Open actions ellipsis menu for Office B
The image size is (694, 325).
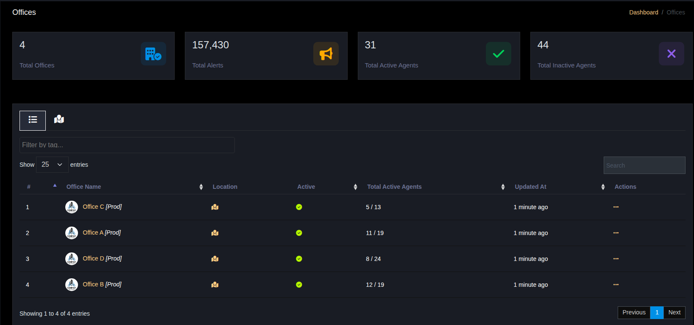coord(616,285)
